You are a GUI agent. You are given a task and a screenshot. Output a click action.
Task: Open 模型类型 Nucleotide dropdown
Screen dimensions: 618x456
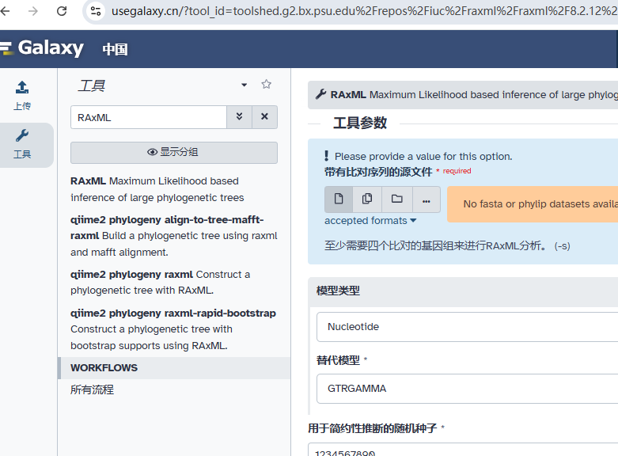467,327
